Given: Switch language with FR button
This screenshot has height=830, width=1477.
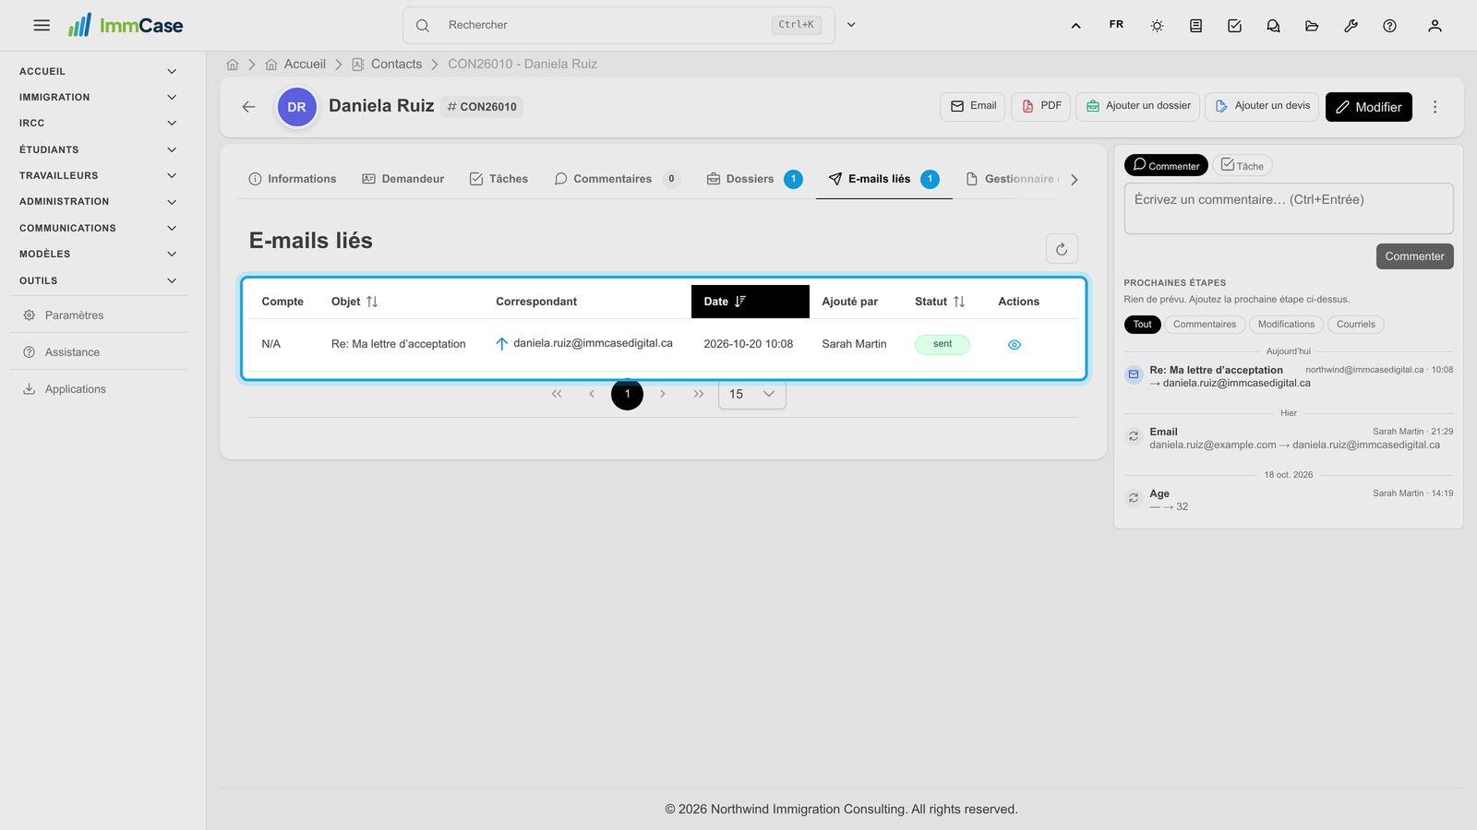Looking at the screenshot, I should tap(1116, 25).
